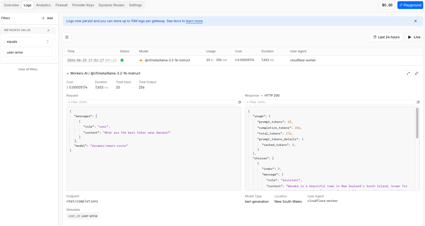425x226 pixels.
Task: Click the $0.00 balance button
Action: pyautogui.click(x=387, y=5)
